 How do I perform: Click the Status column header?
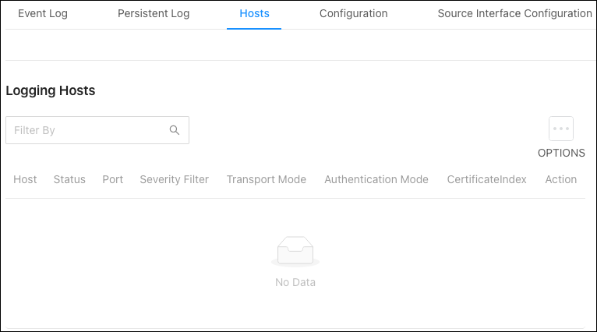coord(69,179)
